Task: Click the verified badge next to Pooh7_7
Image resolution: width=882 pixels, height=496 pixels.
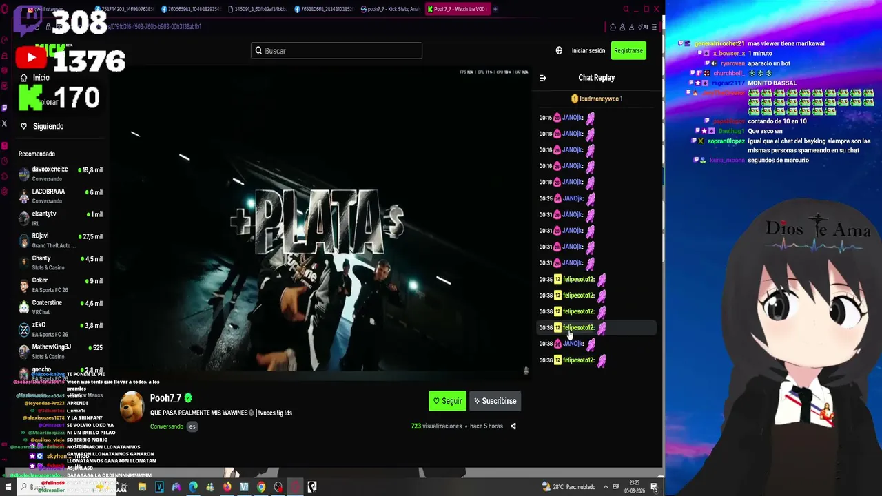Action: pyautogui.click(x=188, y=398)
